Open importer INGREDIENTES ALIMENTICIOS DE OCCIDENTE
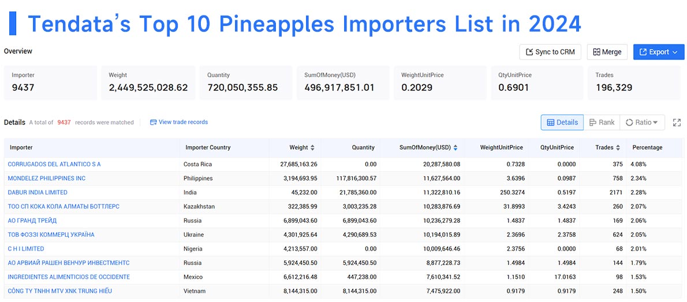 click(x=69, y=277)
